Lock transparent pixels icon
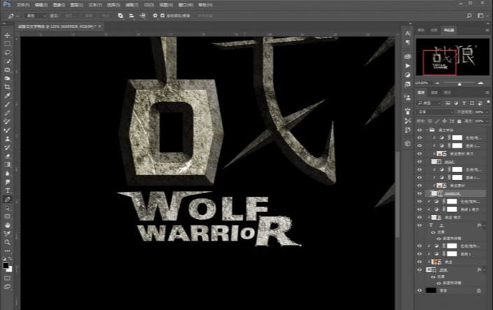The width and height of the screenshot is (493, 310). click(x=430, y=121)
